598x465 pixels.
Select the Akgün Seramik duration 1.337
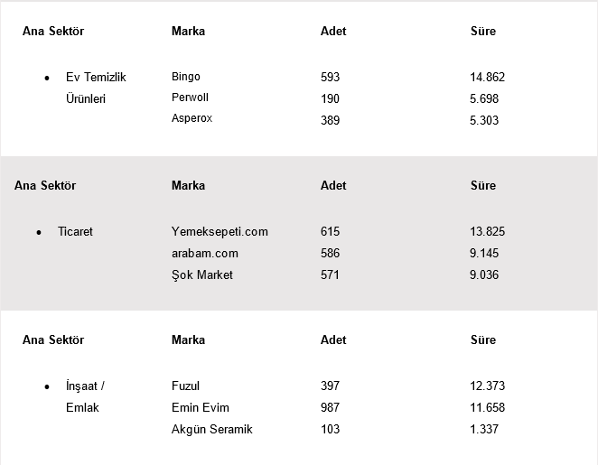(x=484, y=429)
